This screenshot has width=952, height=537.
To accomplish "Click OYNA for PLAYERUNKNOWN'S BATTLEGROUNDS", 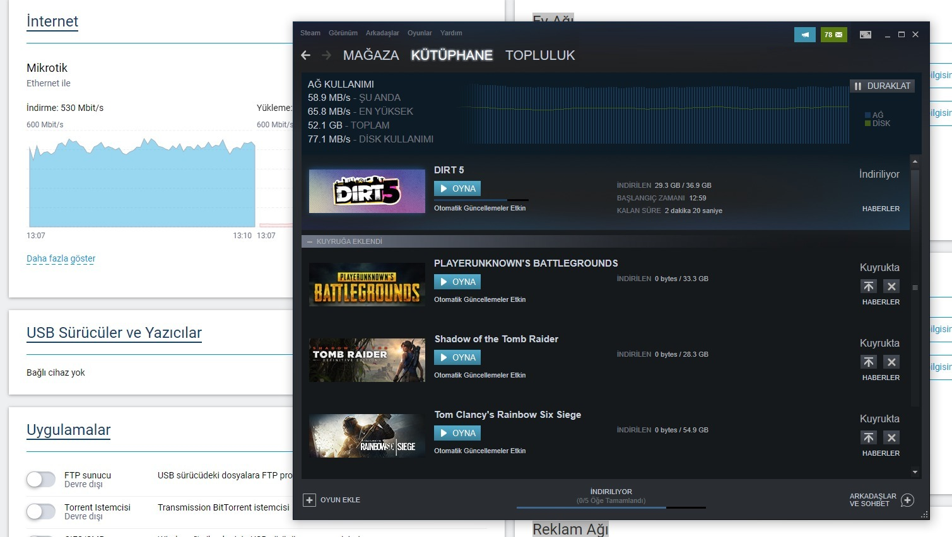I will (457, 282).
